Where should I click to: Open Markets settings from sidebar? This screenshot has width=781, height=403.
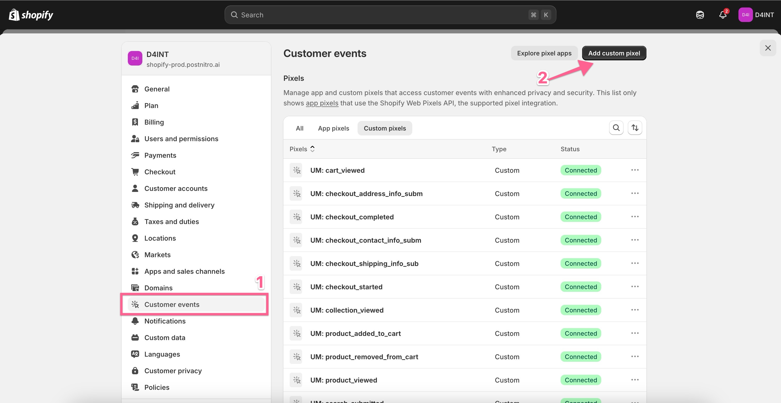pyautogui.click(x=157, y=255)
